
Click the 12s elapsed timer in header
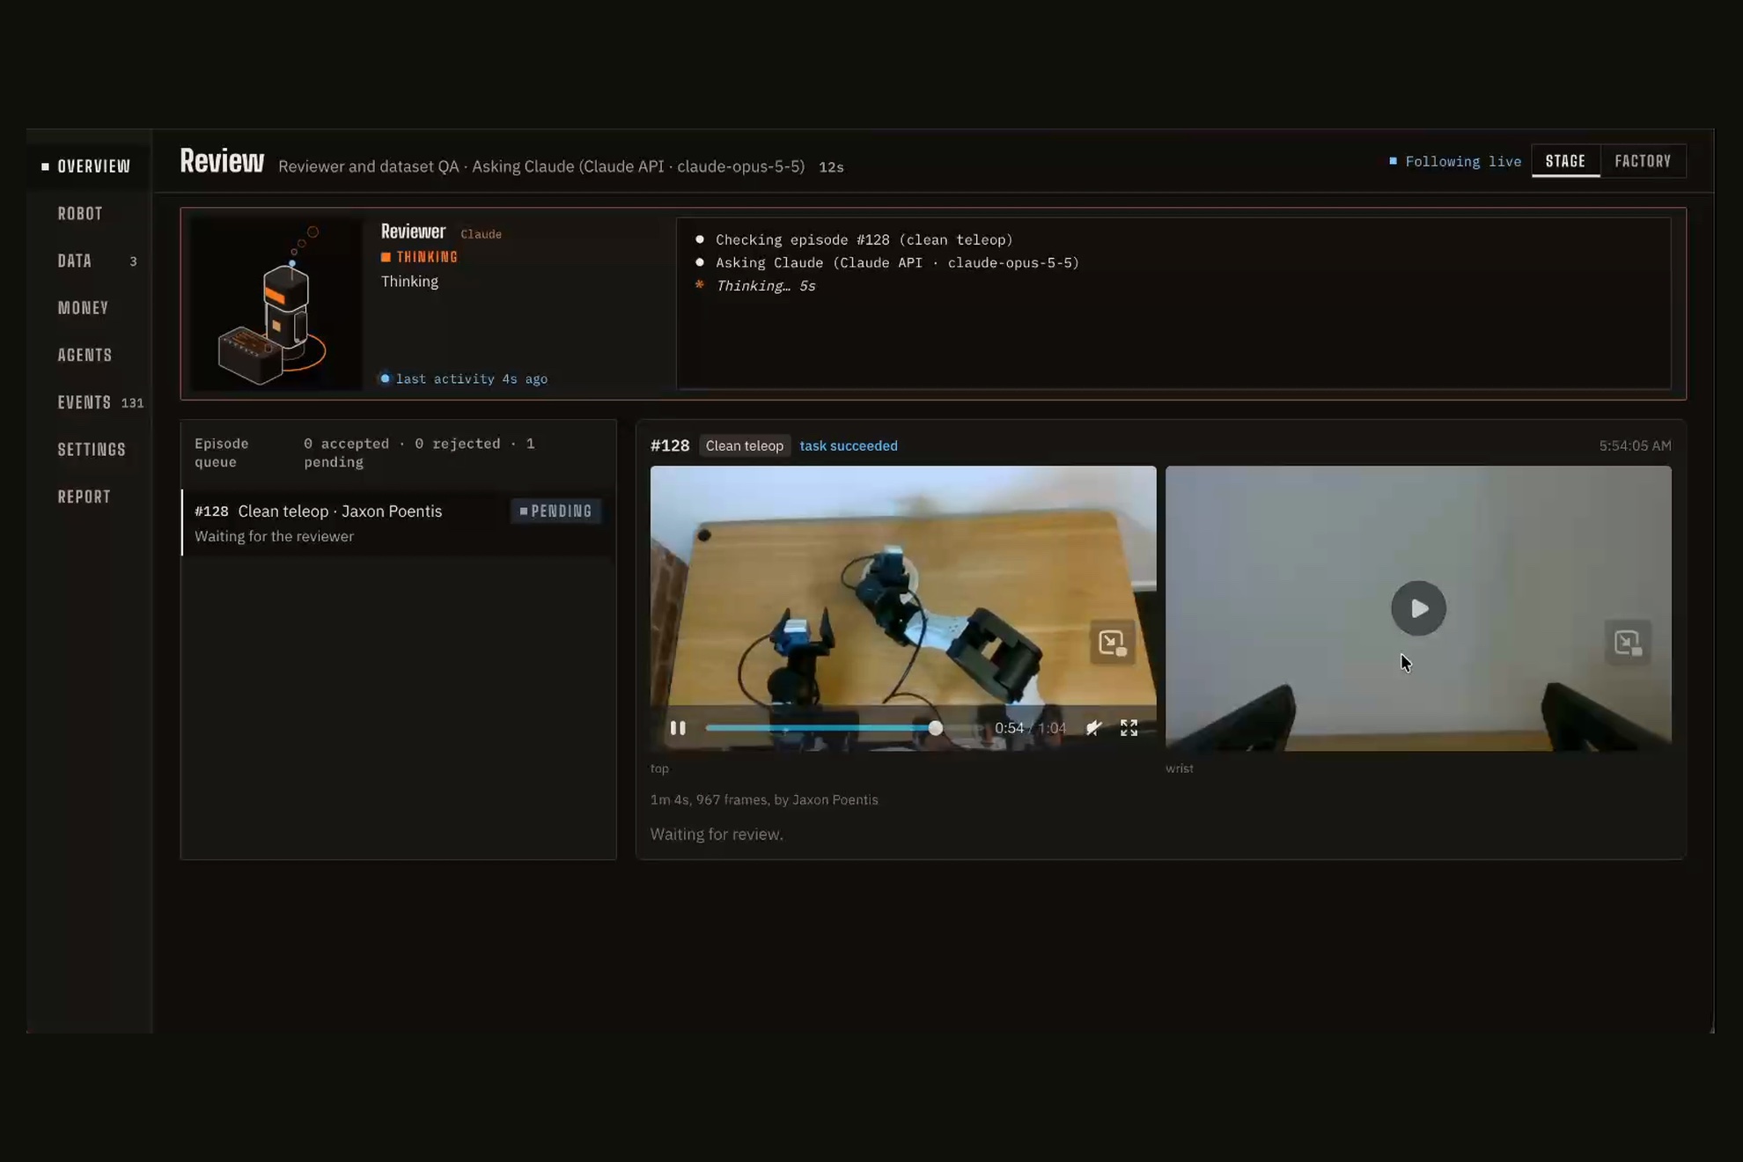[x=831, y=167]
